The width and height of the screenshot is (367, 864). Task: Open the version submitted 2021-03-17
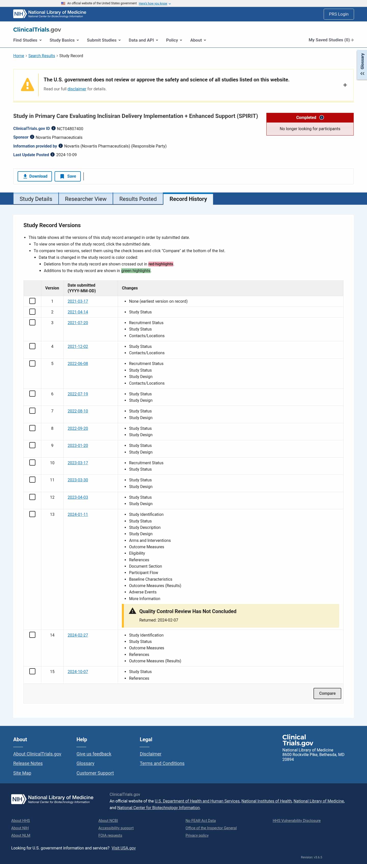pos(78,301)
